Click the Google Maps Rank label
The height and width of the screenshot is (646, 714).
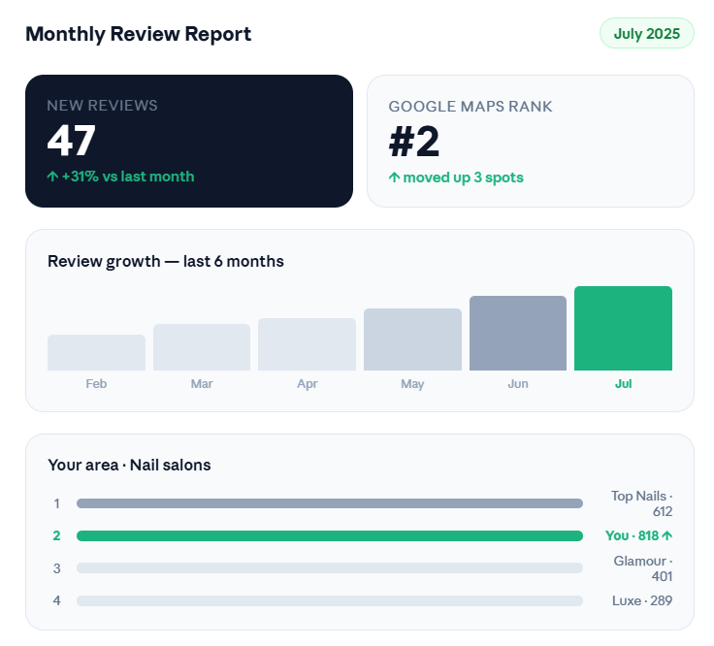pos(470,106)
